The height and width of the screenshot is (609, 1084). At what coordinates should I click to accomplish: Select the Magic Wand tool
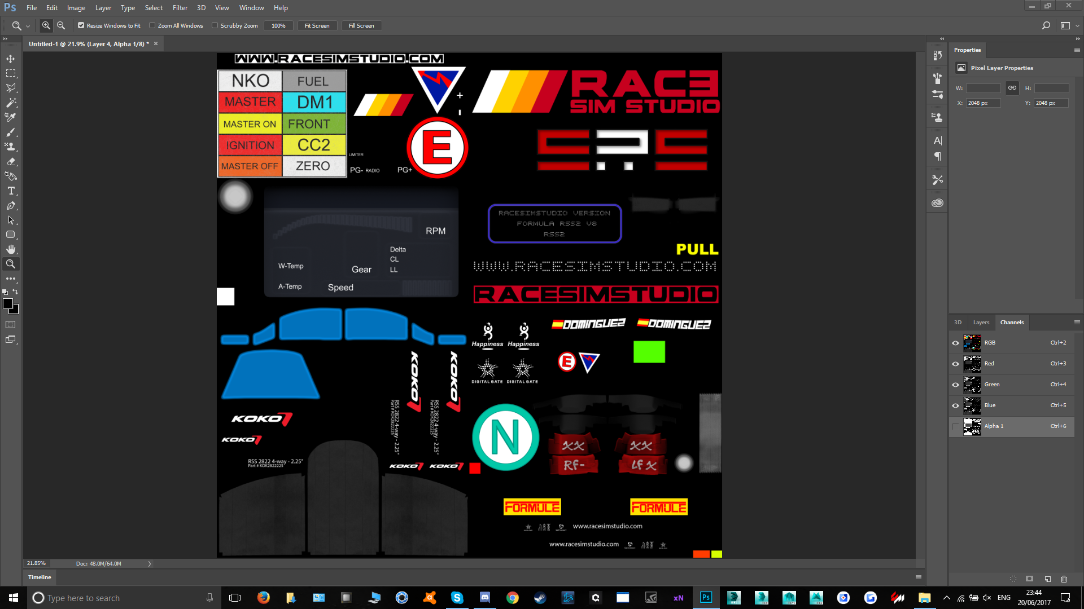click(11, 103)
